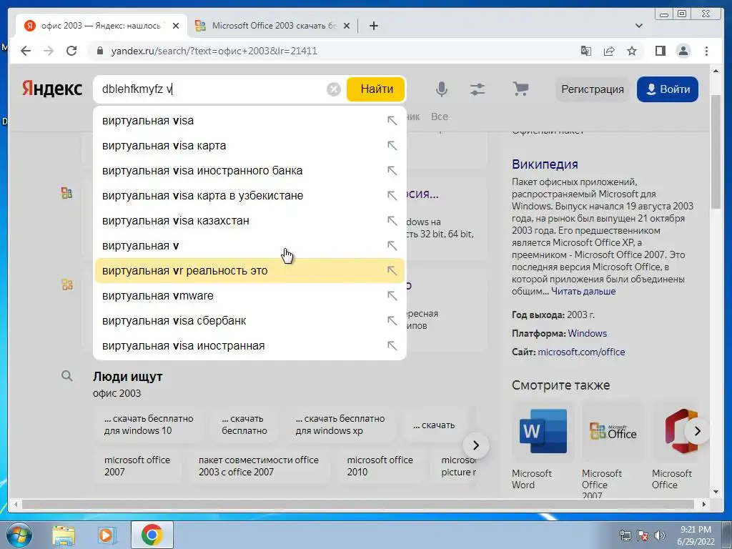Click the Action Center flag tray icon
This screenshot has height=549, width=732.
(643, 535)
